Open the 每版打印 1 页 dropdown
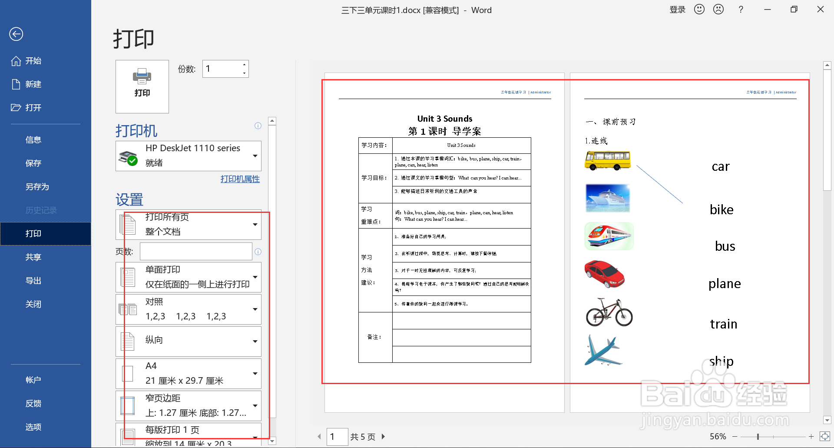The height and width of the screenshot is (448, 834). point(189,435)
